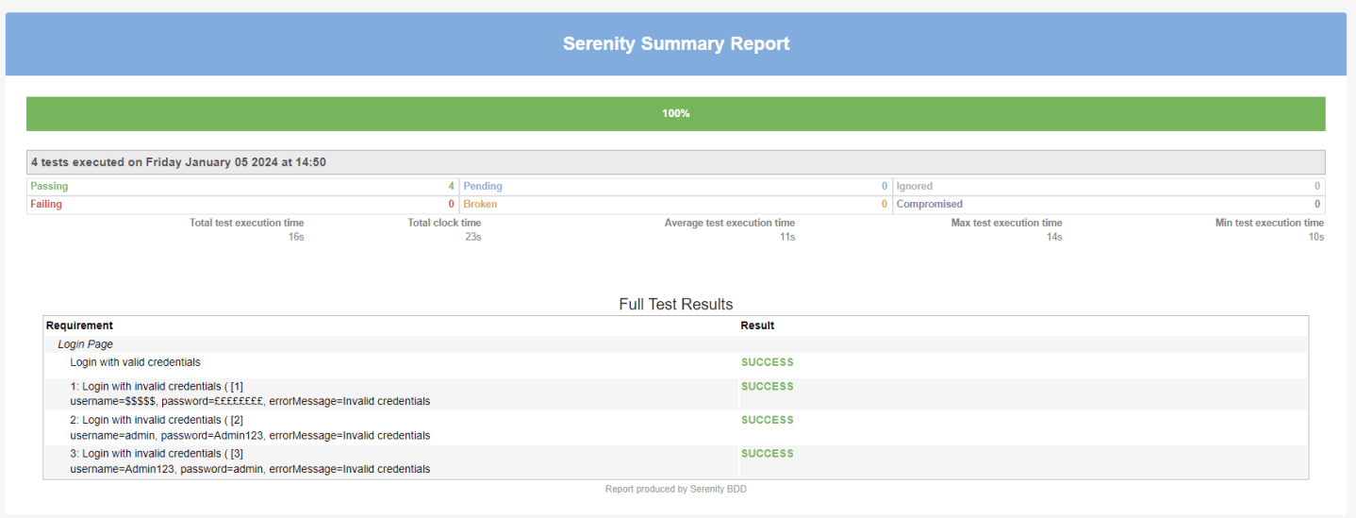Click the Passing label
Screen dimensions: 1356x518
[49, 186]
